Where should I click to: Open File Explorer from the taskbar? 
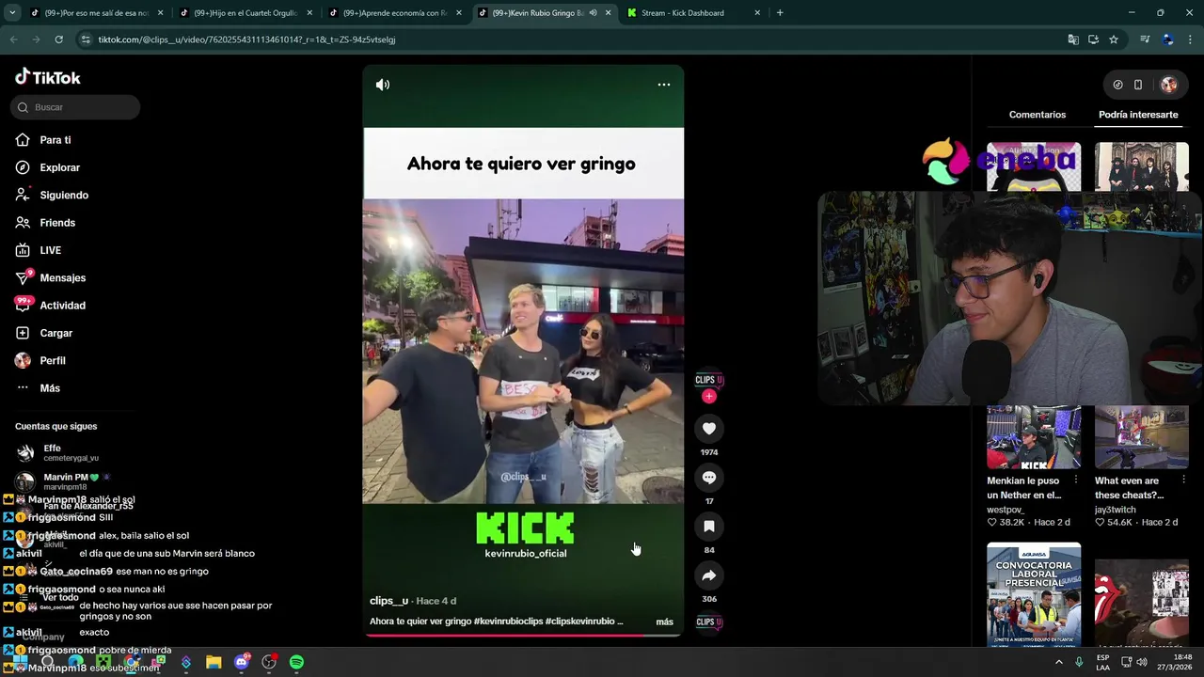coord(214,662)
